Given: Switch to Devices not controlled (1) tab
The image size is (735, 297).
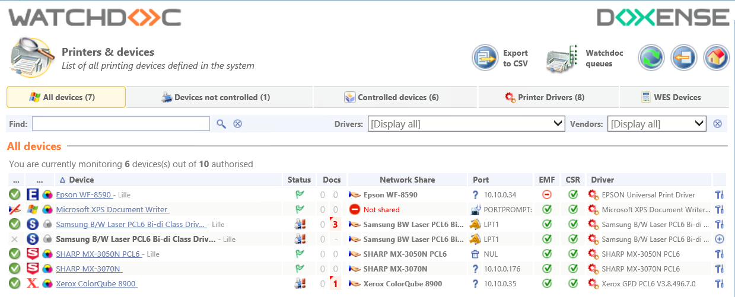Looking at the screenshot, I should (x=219, y=97).
